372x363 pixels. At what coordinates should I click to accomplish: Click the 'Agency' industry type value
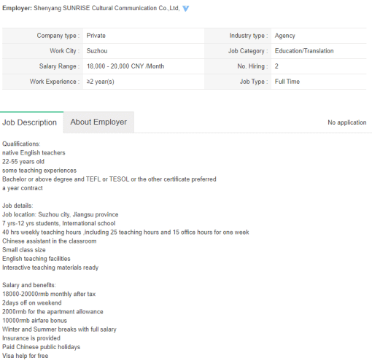(284, 36)
